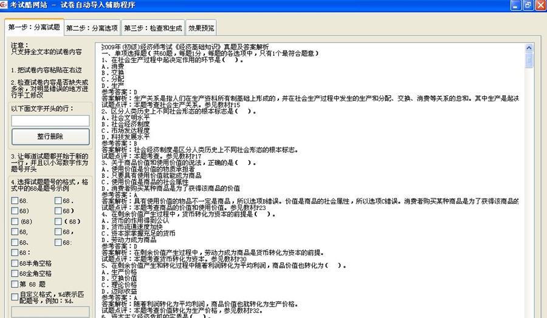Image resolution: width=547 pixels, height=318 pixels.
Task: Click question line '2、区分人类历史上不同社会形态'
Action: 179,111
